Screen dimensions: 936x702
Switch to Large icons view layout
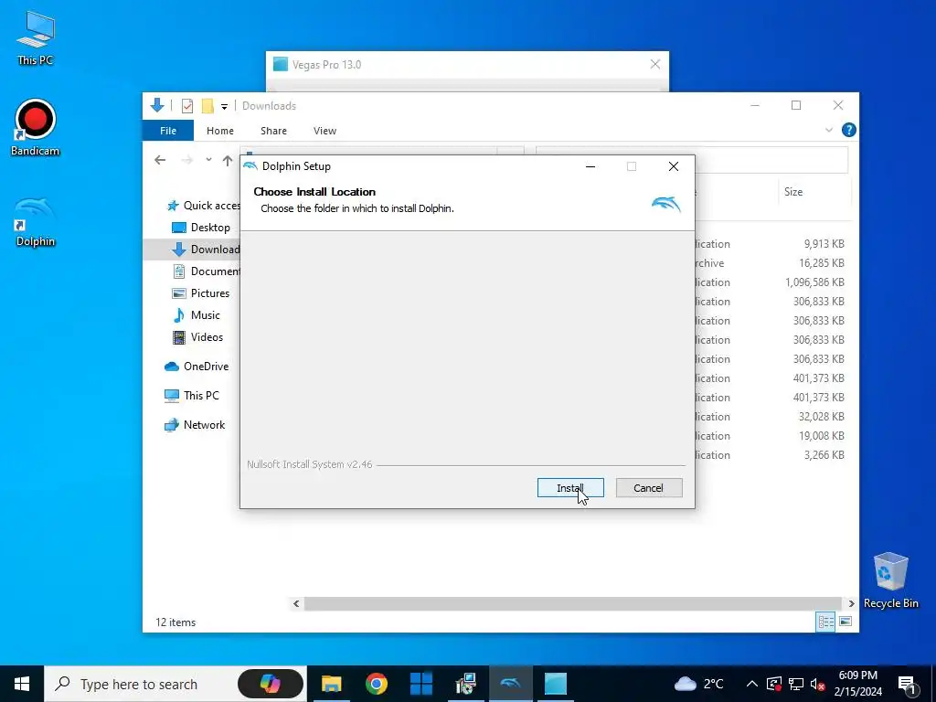tap(846, 622)
